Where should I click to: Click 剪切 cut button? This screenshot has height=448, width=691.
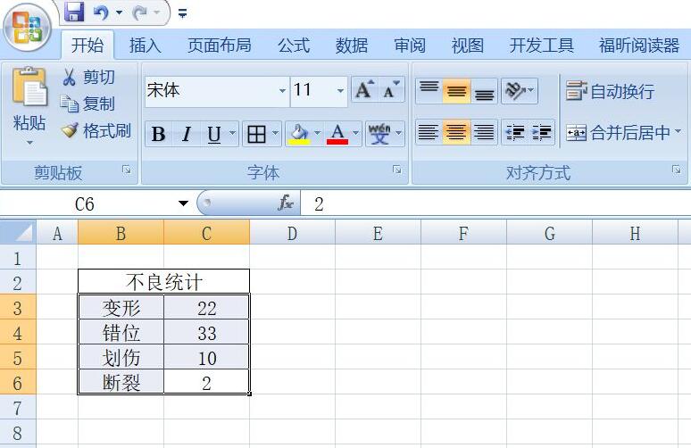(x=88, y=77)
